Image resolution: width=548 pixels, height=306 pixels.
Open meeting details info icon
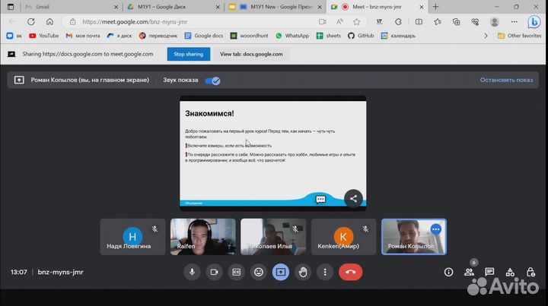tap(448, 272)
